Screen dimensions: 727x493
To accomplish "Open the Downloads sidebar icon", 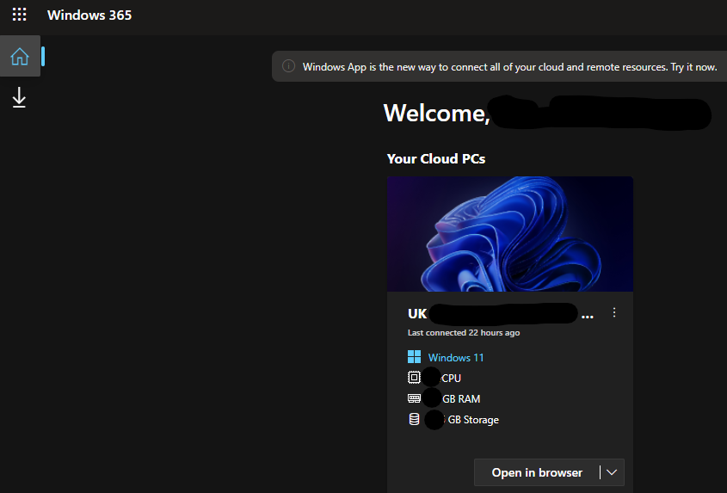I will coord(19,97).
